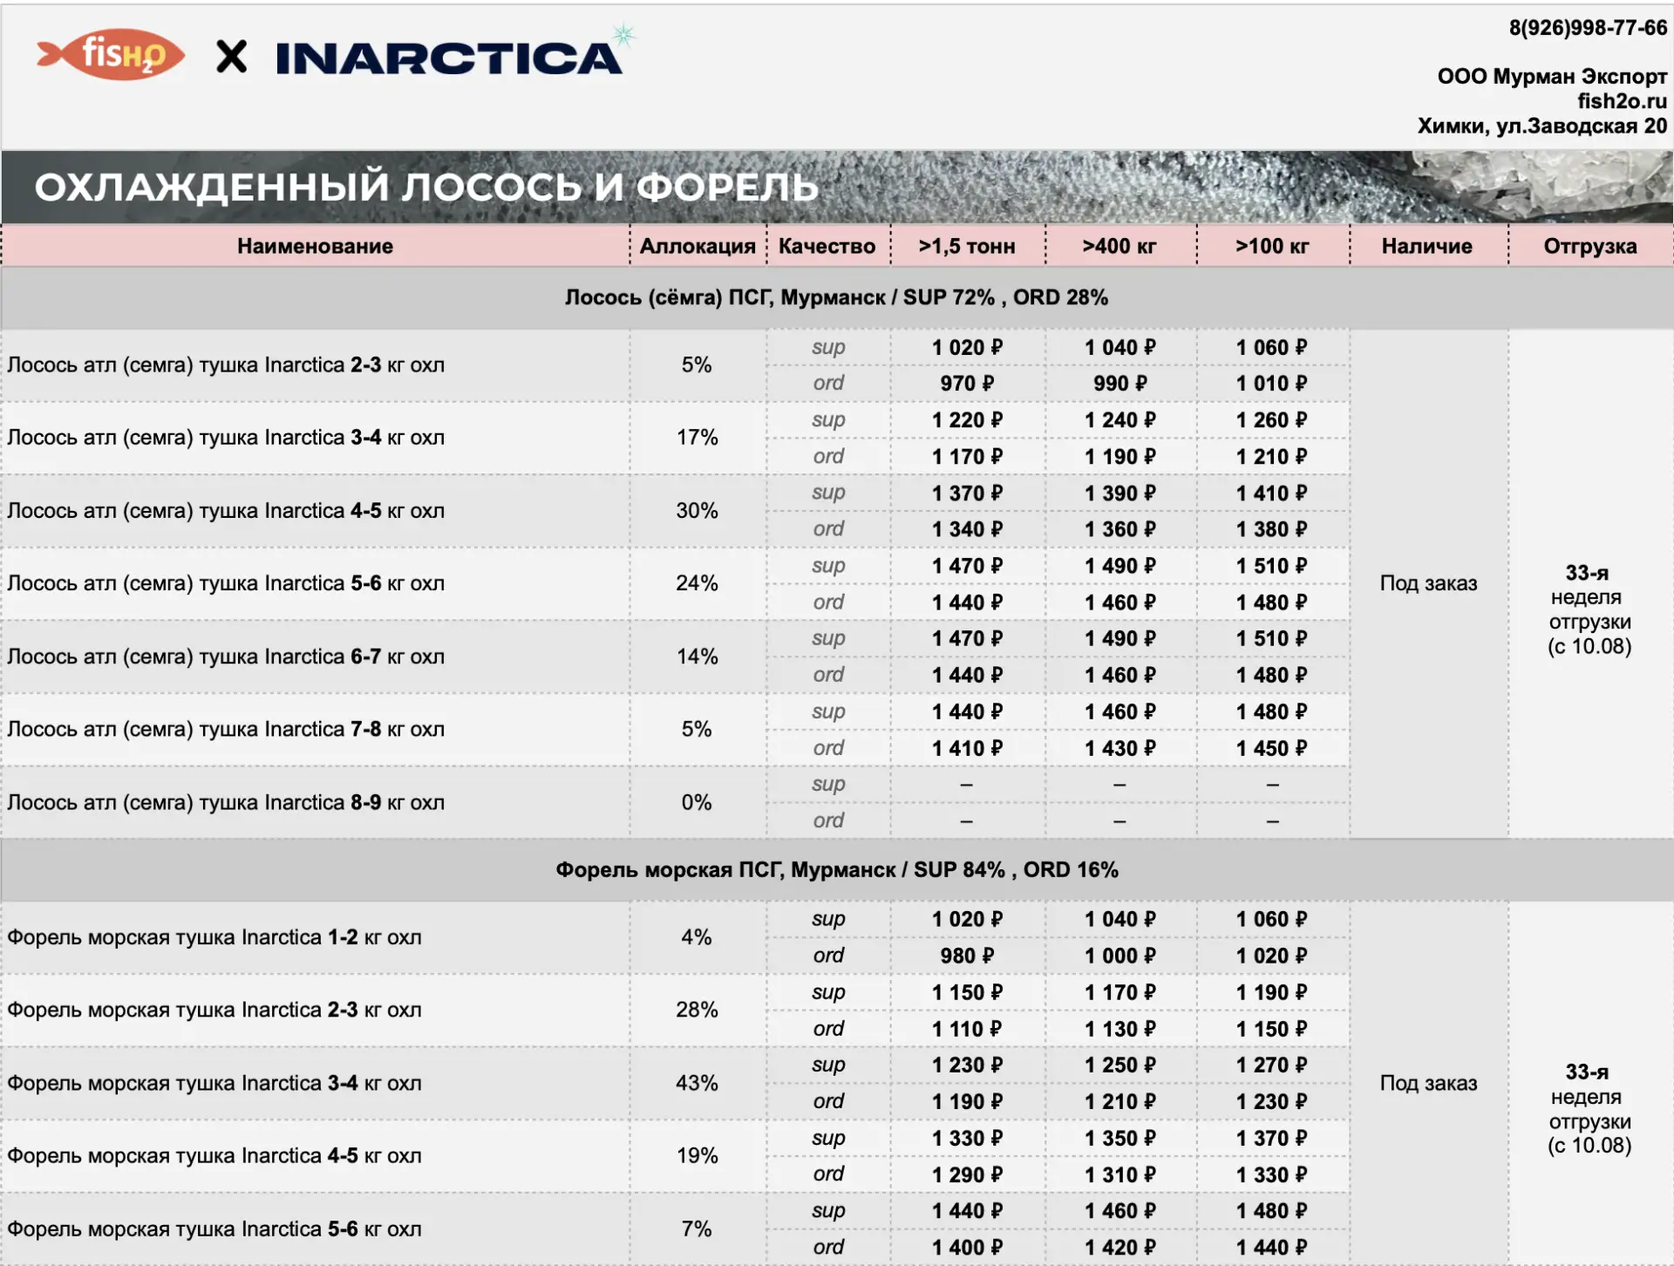The width and height of the screenshot is (1674, 1266).
Task: Click the 24% allocation cell
Action: click(x=697, y=583)
